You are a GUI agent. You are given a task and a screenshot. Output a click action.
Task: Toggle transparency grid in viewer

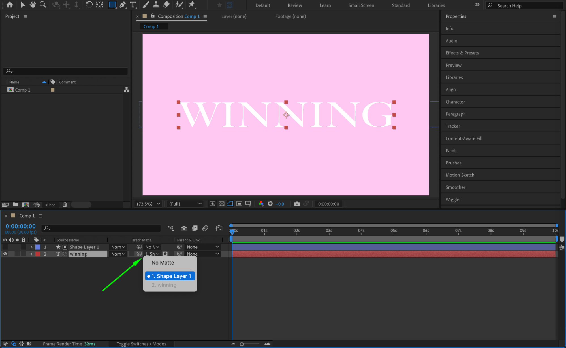(221, 204)
